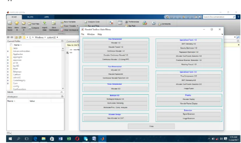The width and height of the screenshot is (241, 143).
Task: Click Windows Start button on taskbar
Action: tap(10, 139)
